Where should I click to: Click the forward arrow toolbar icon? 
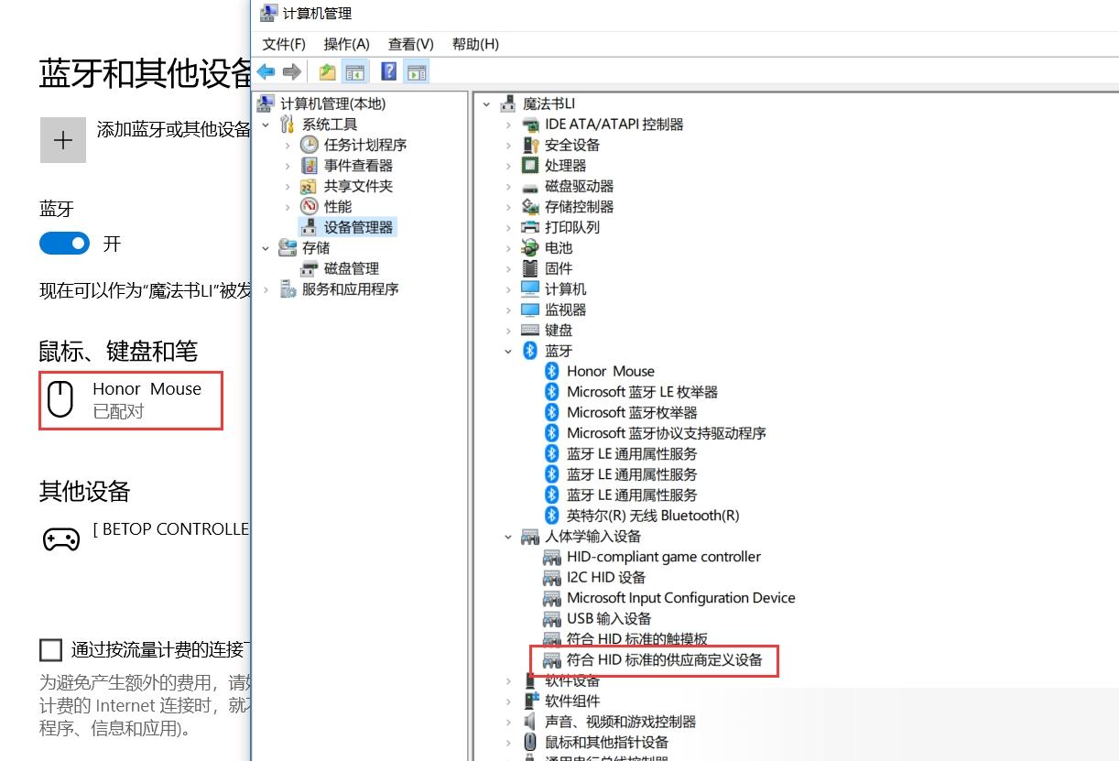(291, 71)
